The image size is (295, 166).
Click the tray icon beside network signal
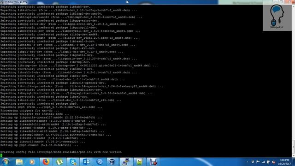pyautogui.click(x=268, y=162)
